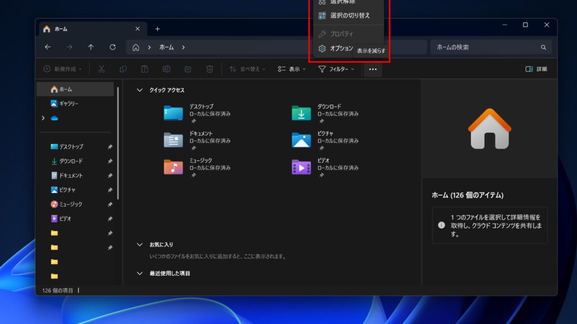This screenshot has height=324, width=577.
Task: Choose オプション in the menu
Action: click(336, 48)
